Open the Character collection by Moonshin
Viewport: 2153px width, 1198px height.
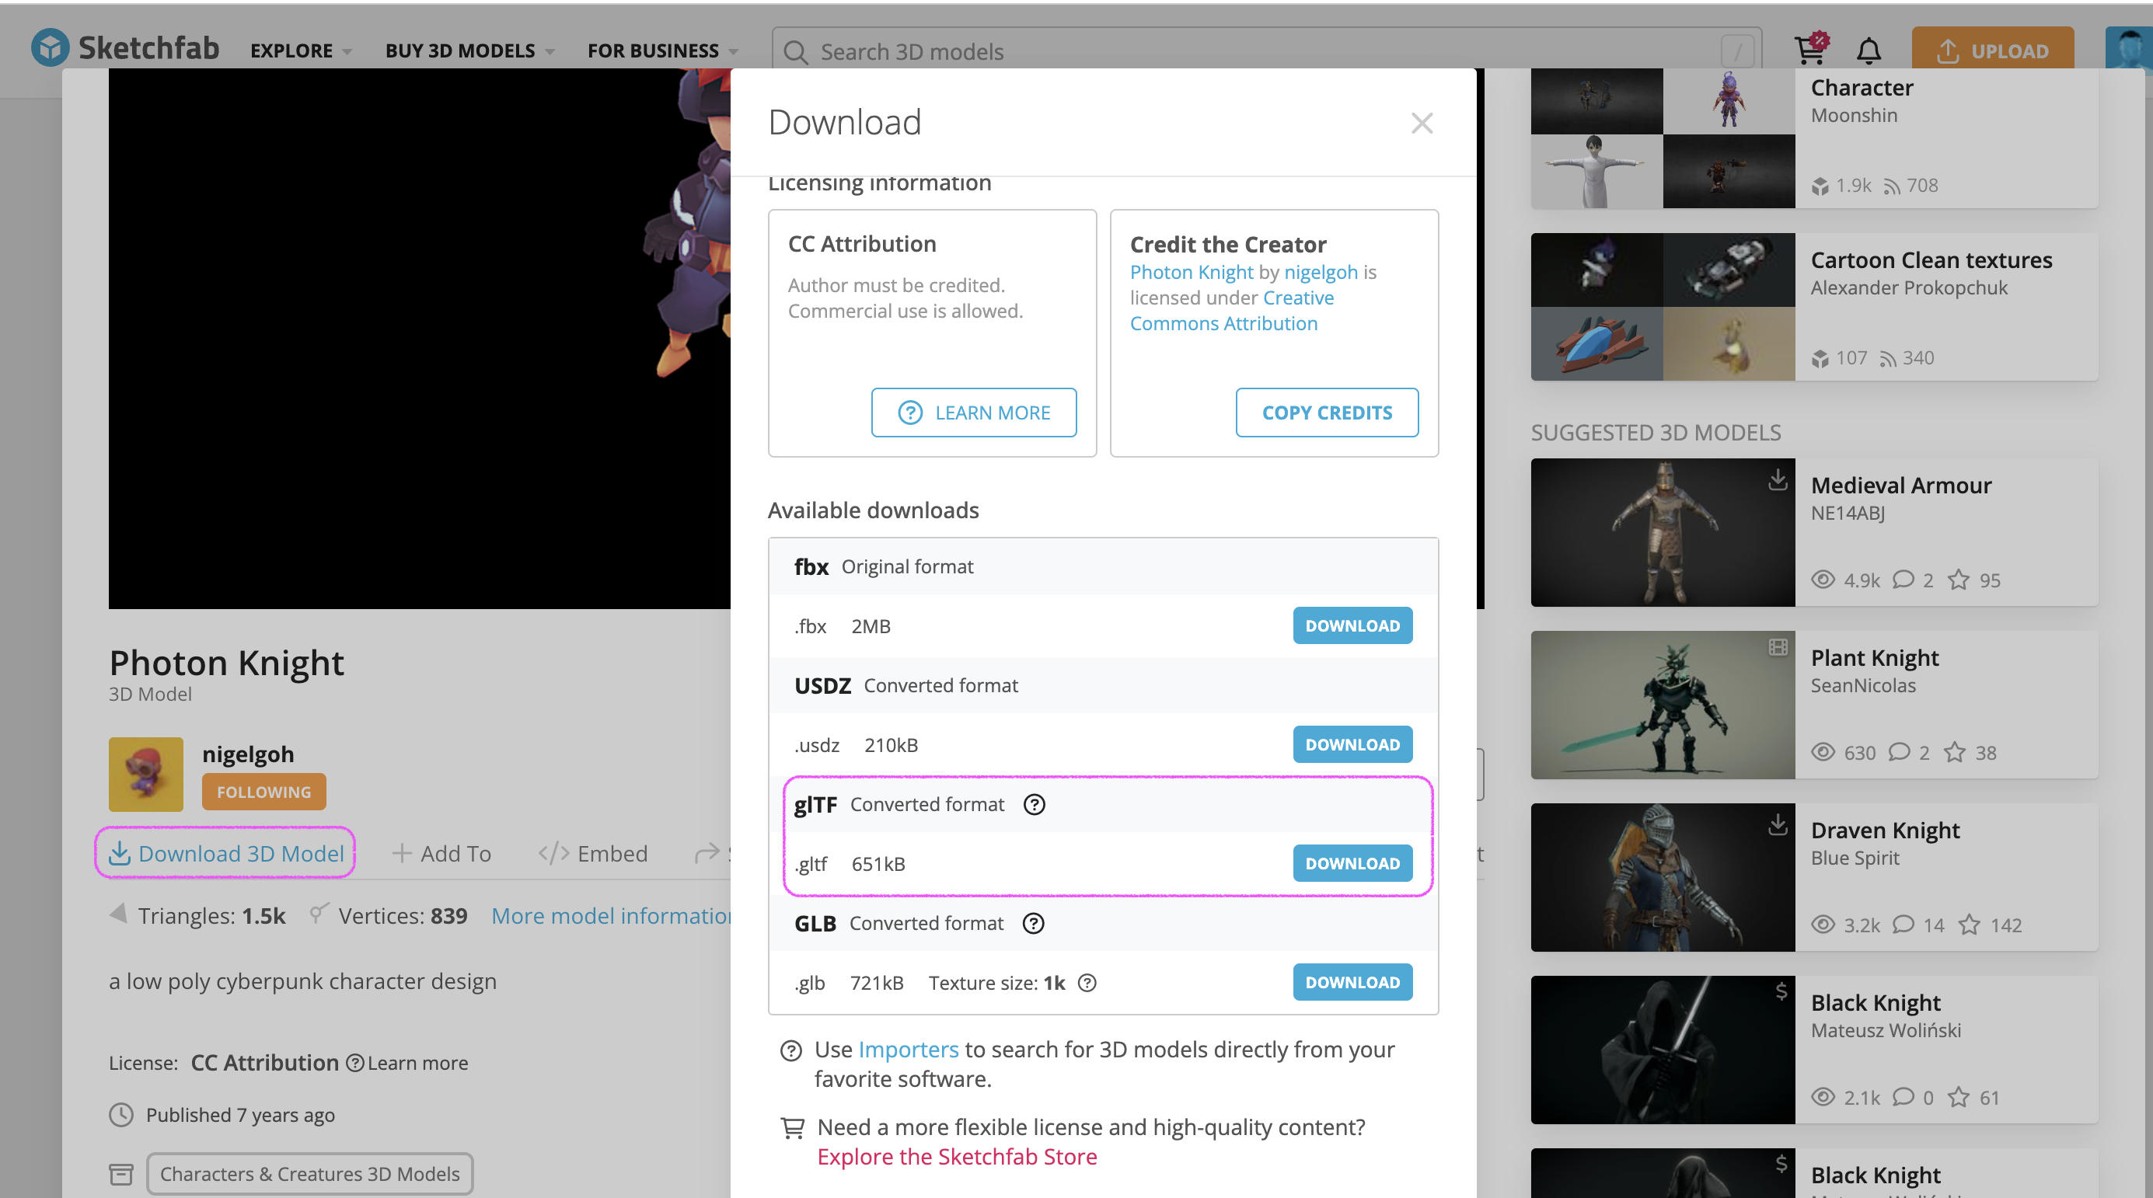(x=1813, y=138)
